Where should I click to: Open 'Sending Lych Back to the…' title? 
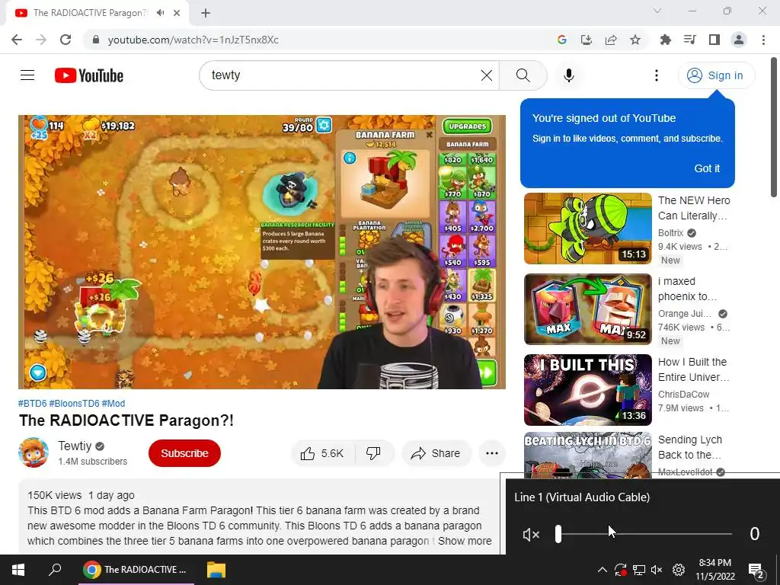(x=690, y=447)
